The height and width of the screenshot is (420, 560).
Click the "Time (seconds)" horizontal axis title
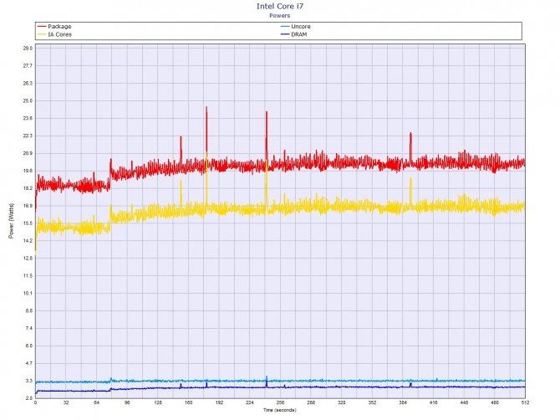[280, 410]
